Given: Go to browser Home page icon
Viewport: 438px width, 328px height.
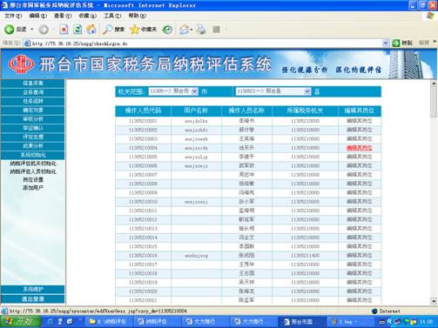Looking at the screenshot, I should pos(91,30).
